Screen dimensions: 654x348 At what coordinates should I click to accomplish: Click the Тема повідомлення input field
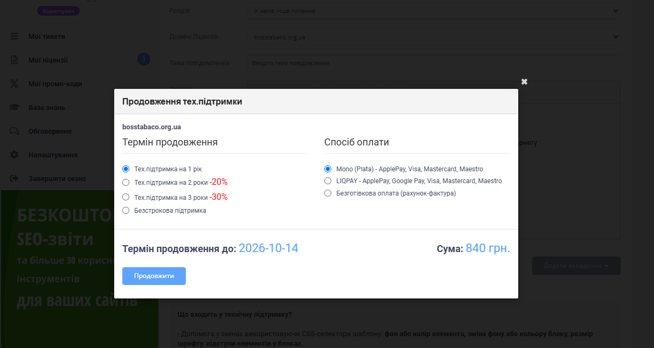pyautogui.click(x=434, y=63)
